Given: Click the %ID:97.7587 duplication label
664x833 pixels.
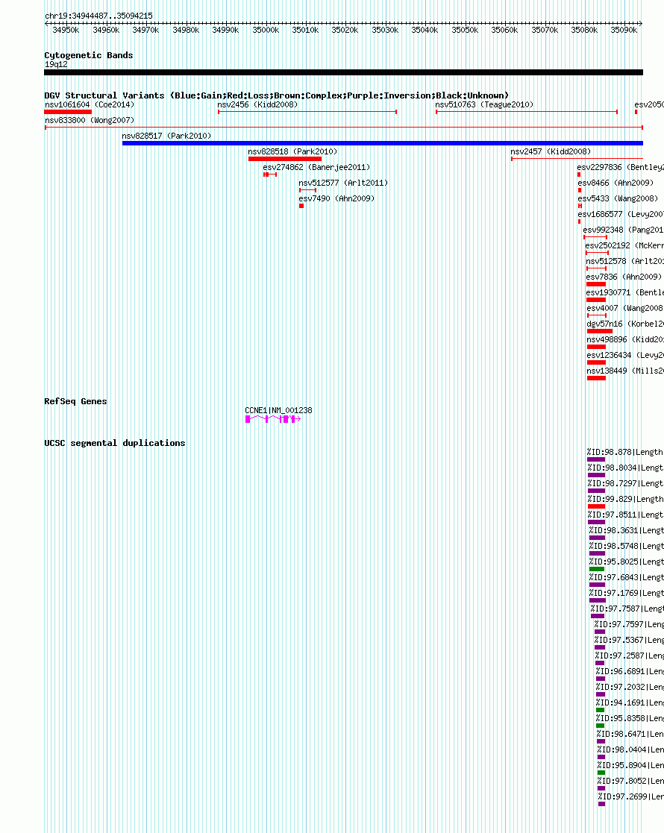Looking at the screenshot, I should point(627,609).
